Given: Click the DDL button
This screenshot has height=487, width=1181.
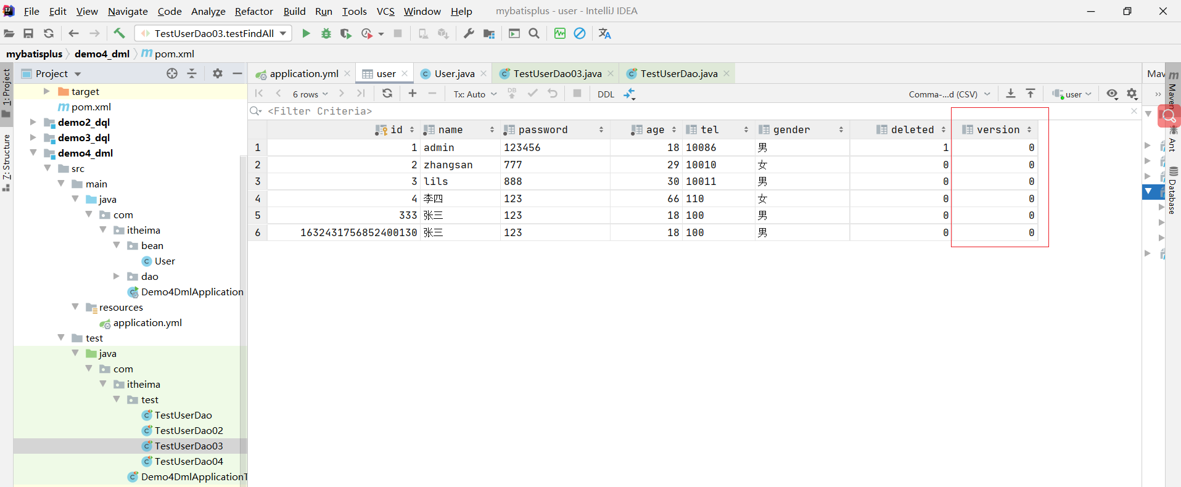Looking at the screenshot, I should pyautogui.click(x=606, y=94).
